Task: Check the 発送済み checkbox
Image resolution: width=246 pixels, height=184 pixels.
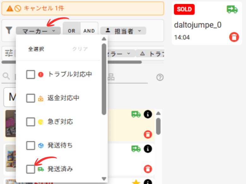Action: [31, 169]
